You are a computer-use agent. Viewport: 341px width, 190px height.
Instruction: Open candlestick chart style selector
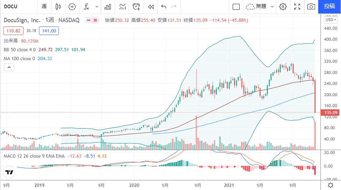point(58,7)
